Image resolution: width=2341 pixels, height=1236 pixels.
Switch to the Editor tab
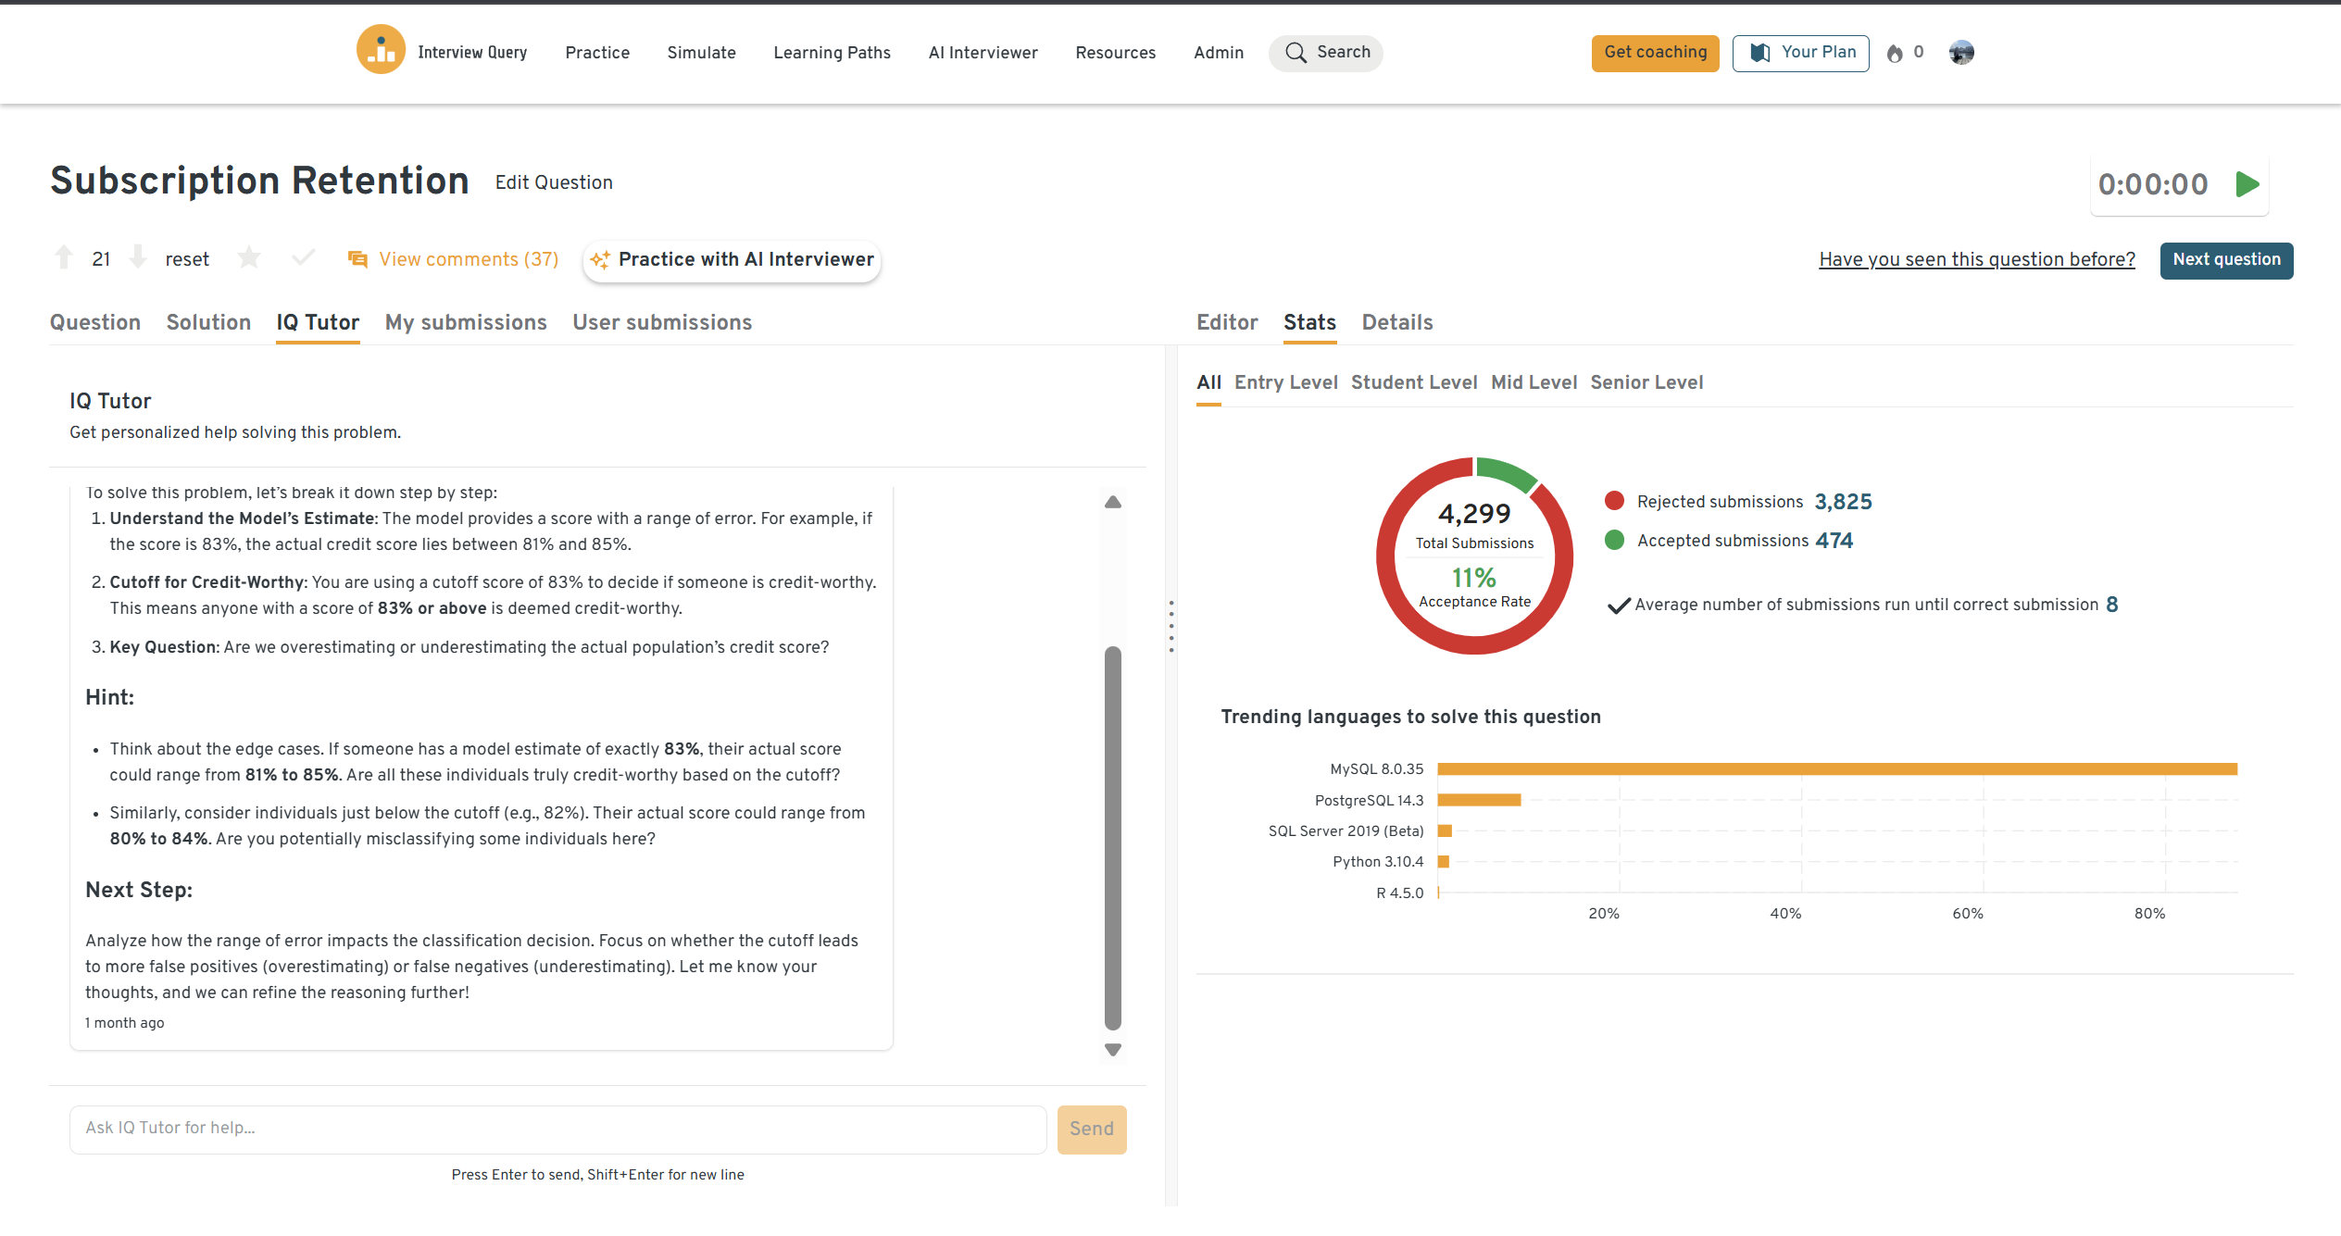[1226, 322]
